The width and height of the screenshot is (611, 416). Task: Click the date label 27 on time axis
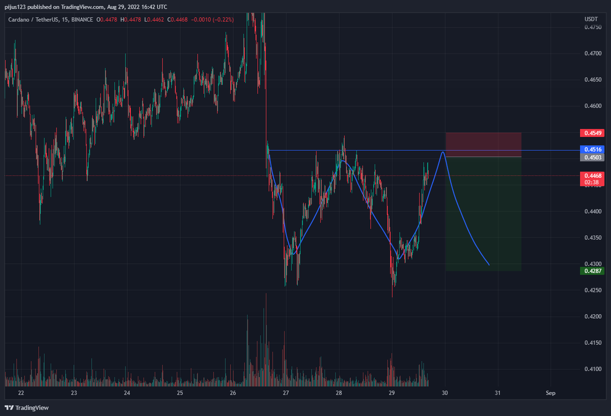[286, 393]
